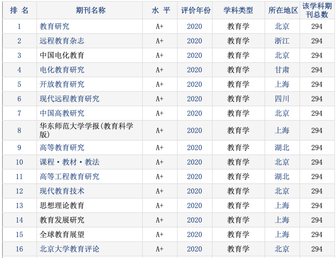Click the 排名 column header
This screenshot has height=258, width=336.
pos(19,10)
